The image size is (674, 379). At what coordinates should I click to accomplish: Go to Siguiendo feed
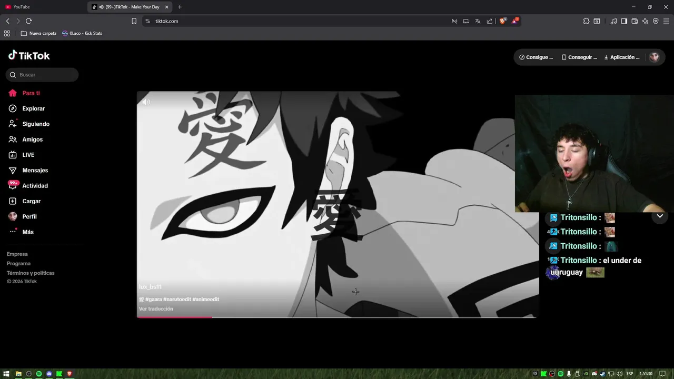(29, 124)
